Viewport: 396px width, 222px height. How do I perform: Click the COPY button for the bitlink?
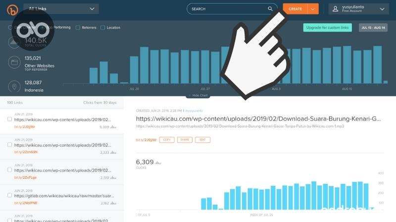pyautogui.click(x=167, y=140)
